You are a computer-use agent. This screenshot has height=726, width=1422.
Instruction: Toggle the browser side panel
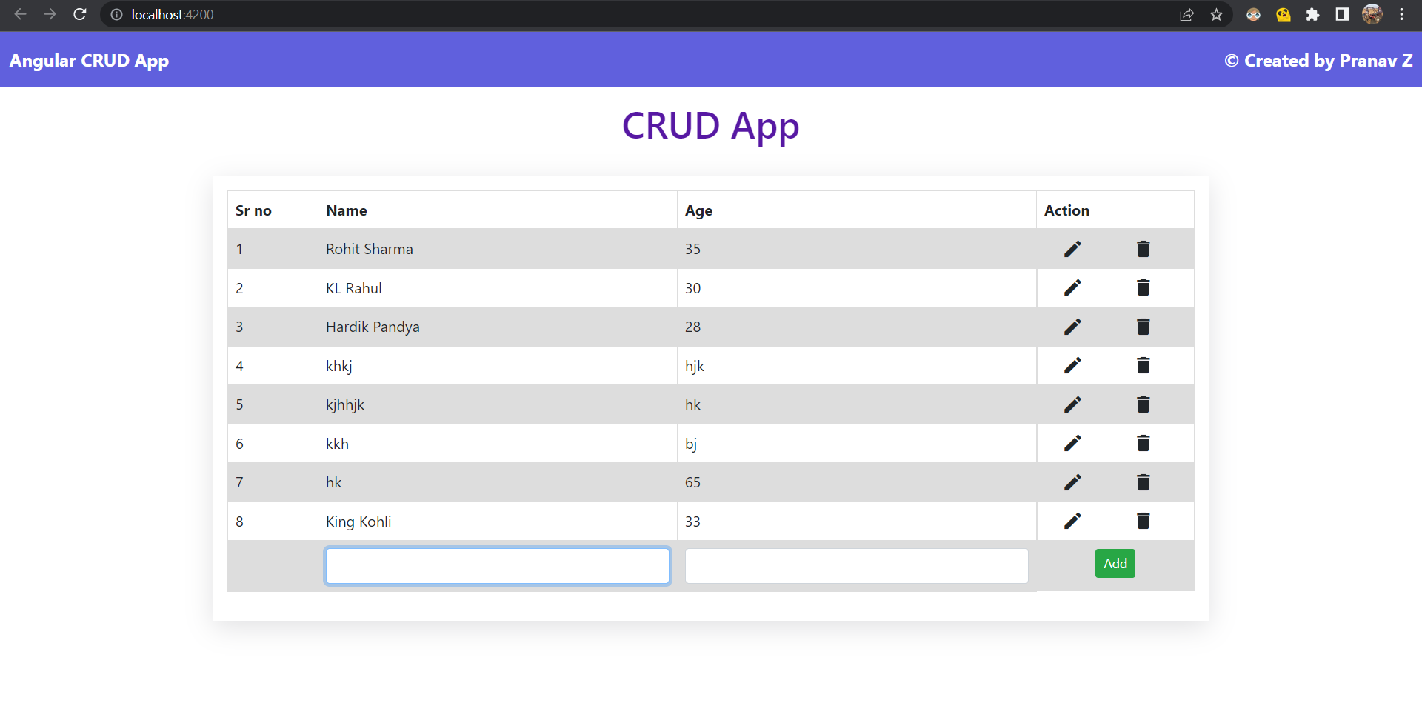point(1342,15)
